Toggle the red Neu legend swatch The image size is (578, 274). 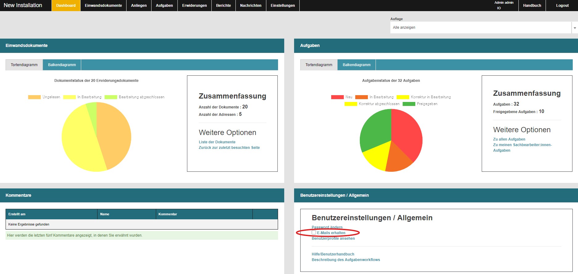[337, 97]
